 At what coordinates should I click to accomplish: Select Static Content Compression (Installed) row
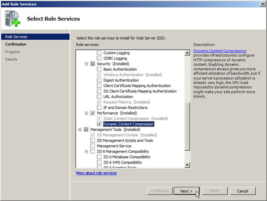pos(136,118)
